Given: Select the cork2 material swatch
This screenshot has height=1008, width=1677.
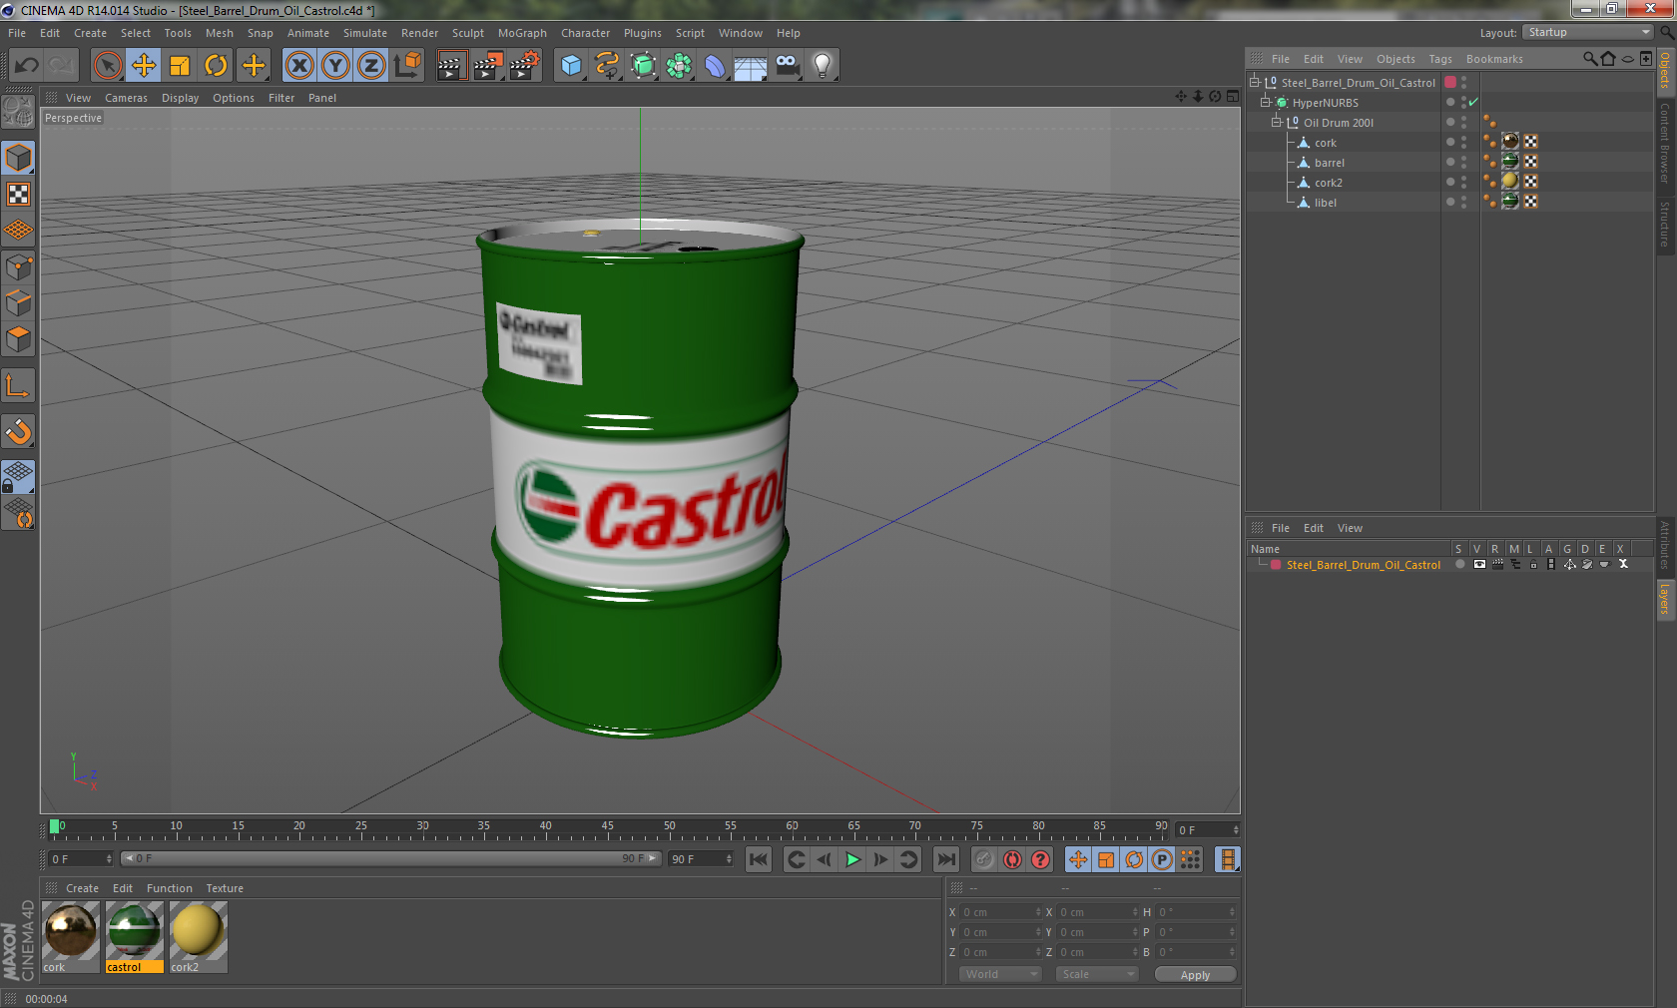Looking at the screenshot, I should click(199, 937).
